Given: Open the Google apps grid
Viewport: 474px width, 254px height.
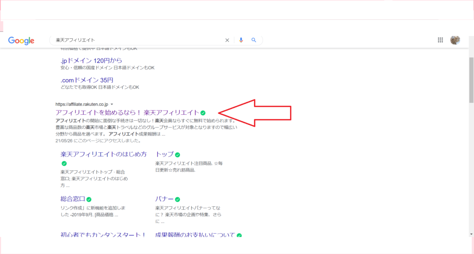Looking at the screenshot, I should coord(441,40).
